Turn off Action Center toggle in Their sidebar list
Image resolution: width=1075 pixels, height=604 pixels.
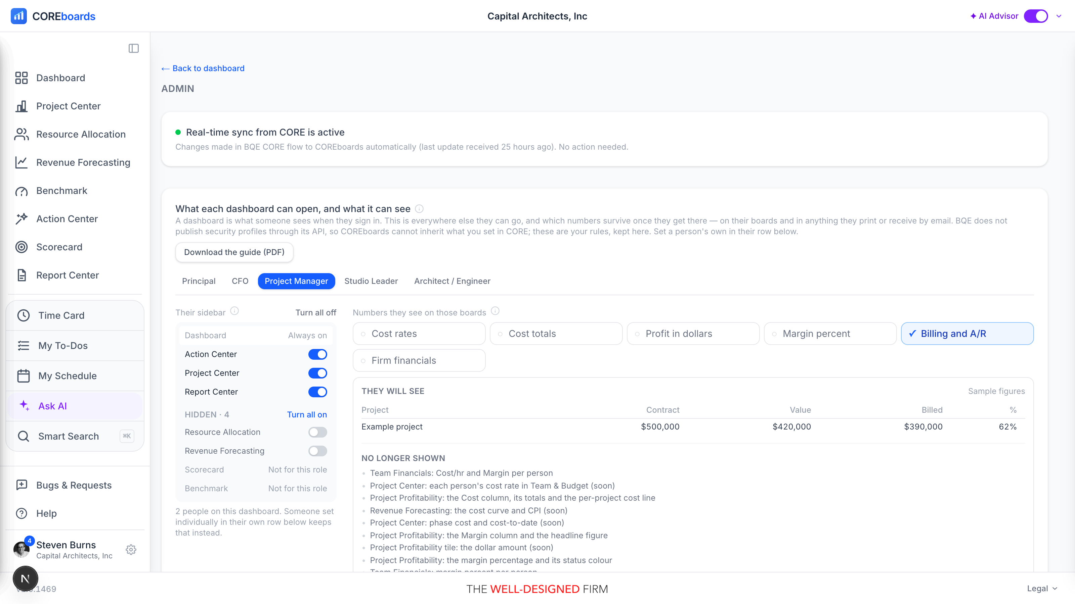[x=317, y=354]
